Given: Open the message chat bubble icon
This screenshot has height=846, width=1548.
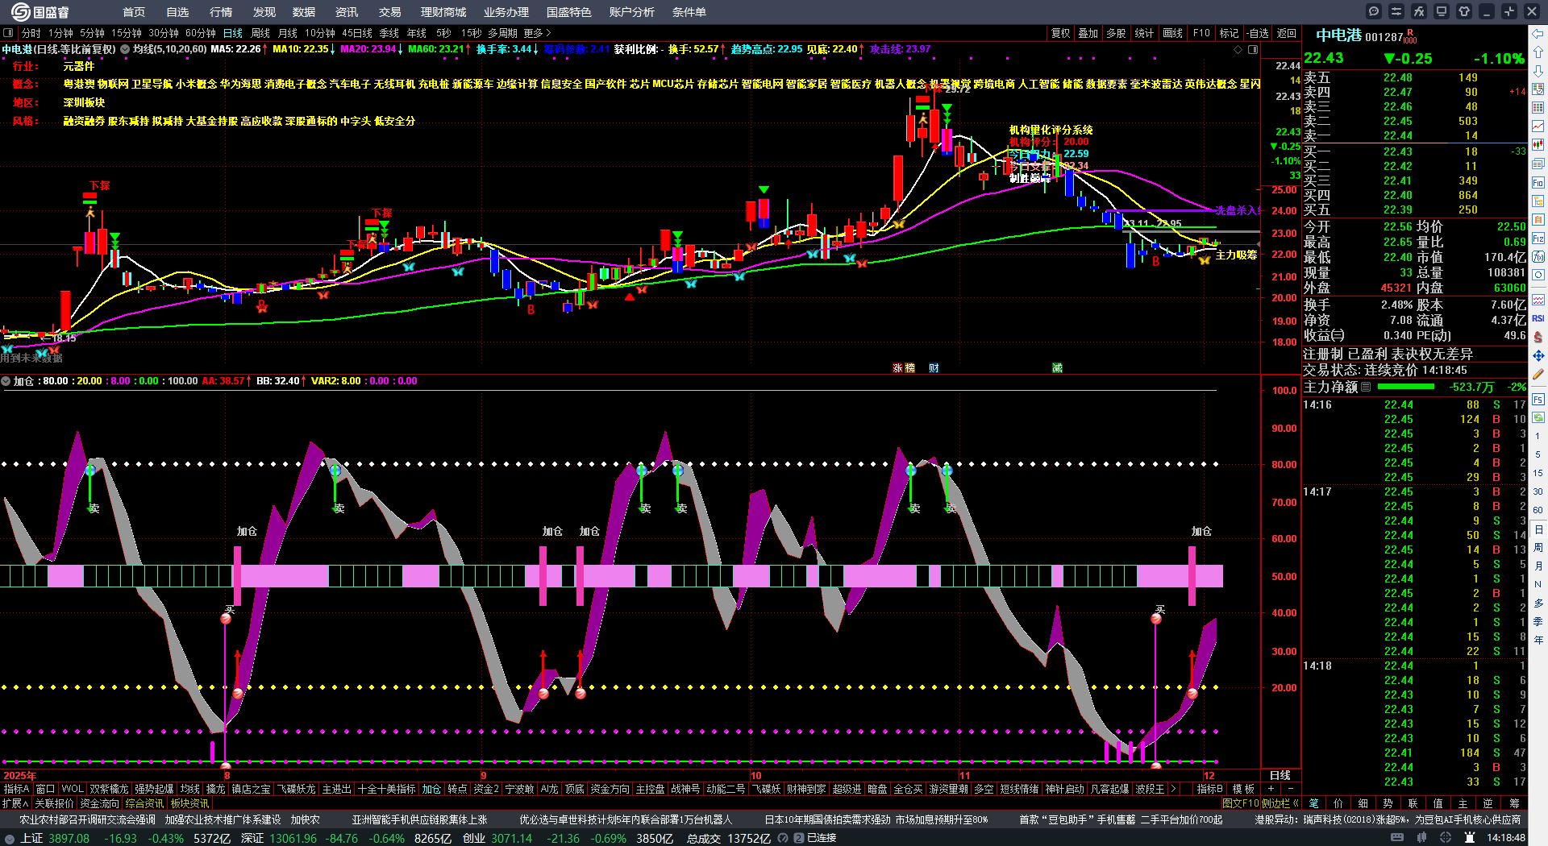Looking at the screenshot, I should 1374,11.
